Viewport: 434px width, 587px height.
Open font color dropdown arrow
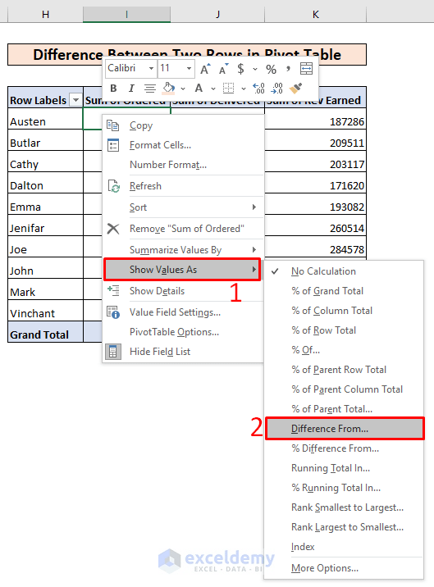tap(213, 89)
